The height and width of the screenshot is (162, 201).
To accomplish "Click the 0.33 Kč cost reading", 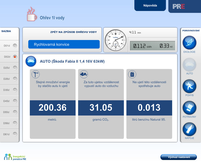I will point(166,46).
